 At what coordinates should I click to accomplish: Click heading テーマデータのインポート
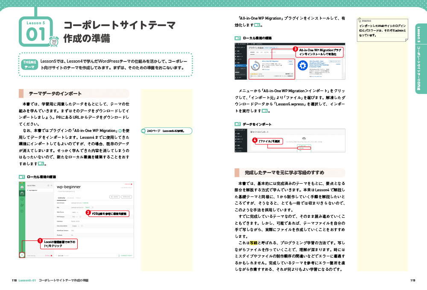tap(55, 94)
